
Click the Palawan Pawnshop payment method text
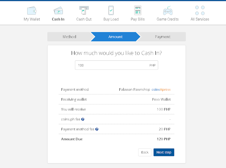pos(134,90)
